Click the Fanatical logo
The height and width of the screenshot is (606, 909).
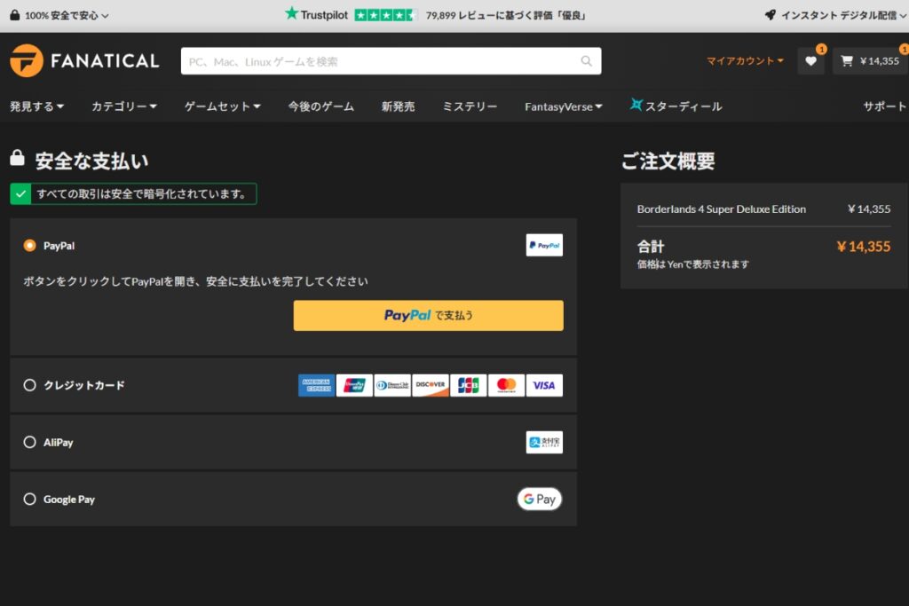click(x=84, y=60)
